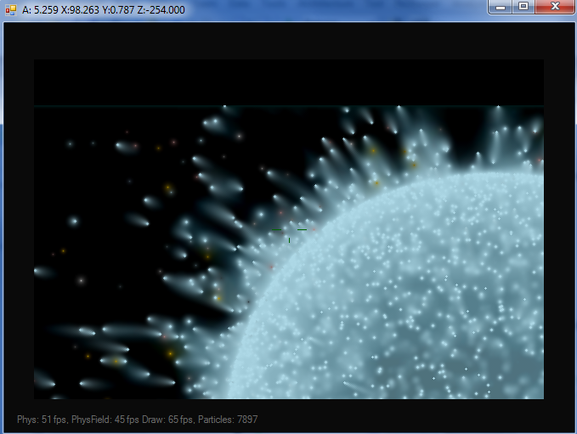Close the simulation window
This screenshot has height=434, width=577.
point(555,7)
